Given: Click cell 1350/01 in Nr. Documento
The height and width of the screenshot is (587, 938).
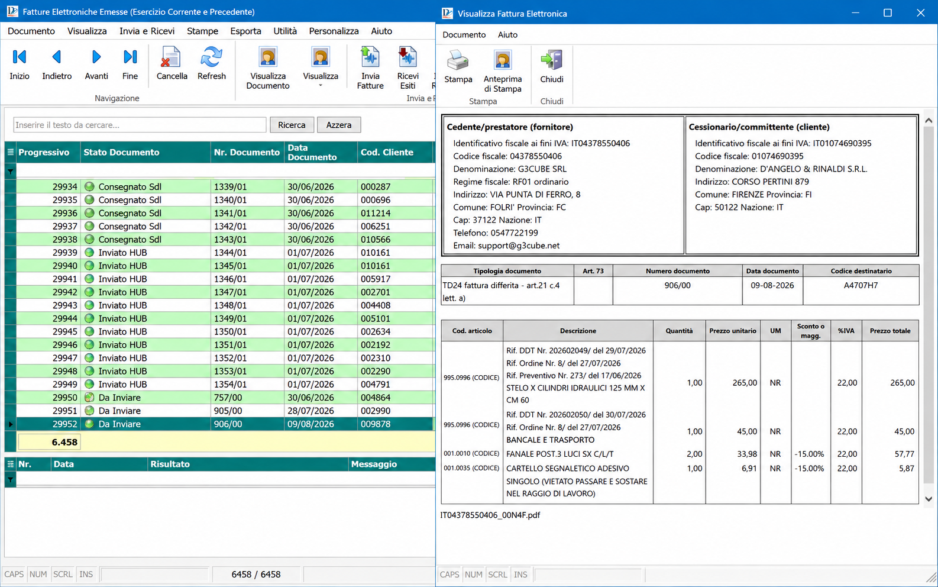Looking at the screenshot, I should pos(247,331).
